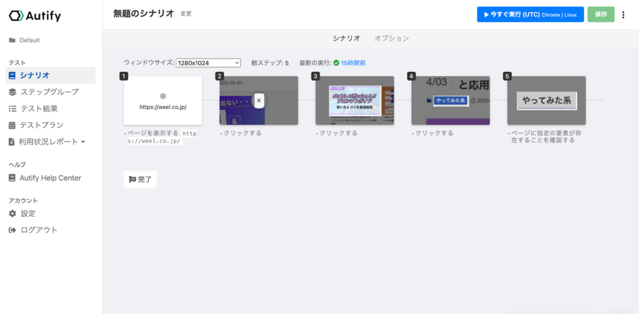
Task: Open テストプラン calendar icon
Action: click(x=12, y=125)
